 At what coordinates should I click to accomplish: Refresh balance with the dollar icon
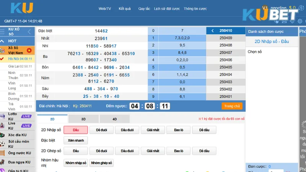coord(301,8)
